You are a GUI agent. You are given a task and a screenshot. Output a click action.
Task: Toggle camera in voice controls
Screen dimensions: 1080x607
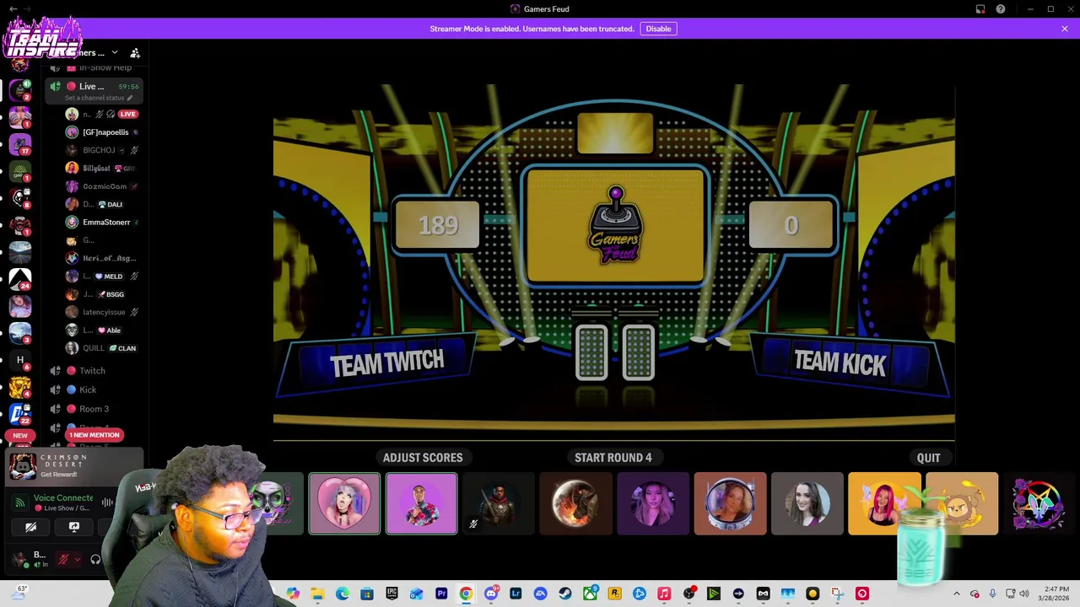[x=30, y=527]
